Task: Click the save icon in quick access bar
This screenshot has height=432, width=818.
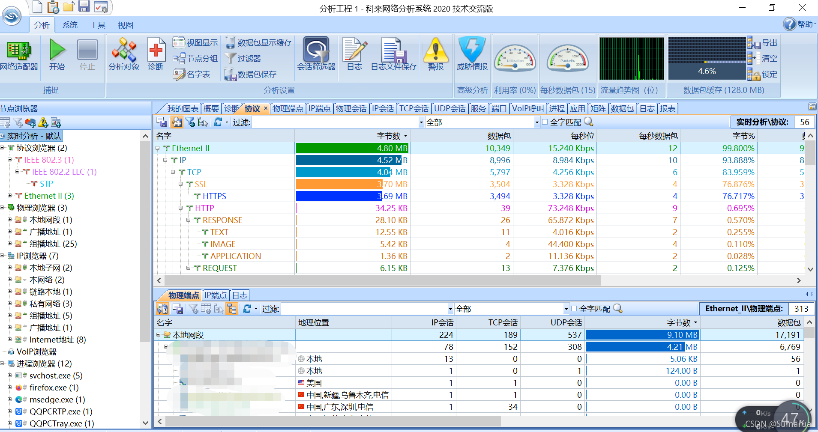Action: tap(84, 6)
